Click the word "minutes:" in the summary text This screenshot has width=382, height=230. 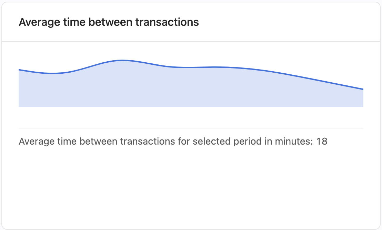point(294,142)
